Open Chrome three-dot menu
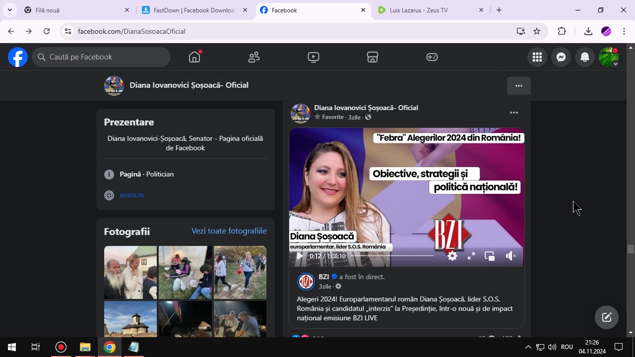The height and width of the screenshot is (357, 635). click(624, 31)
